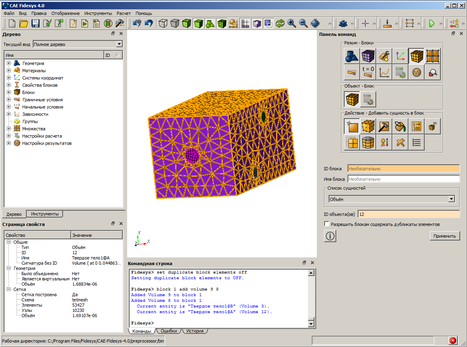Screen dimensions: 467x347
Task: Open Mesh mode with the purple cube
Action: (368, 56)
